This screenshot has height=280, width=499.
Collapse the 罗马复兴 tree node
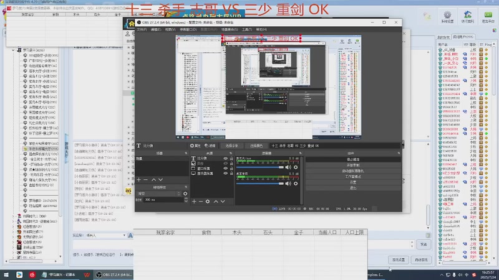13,50
